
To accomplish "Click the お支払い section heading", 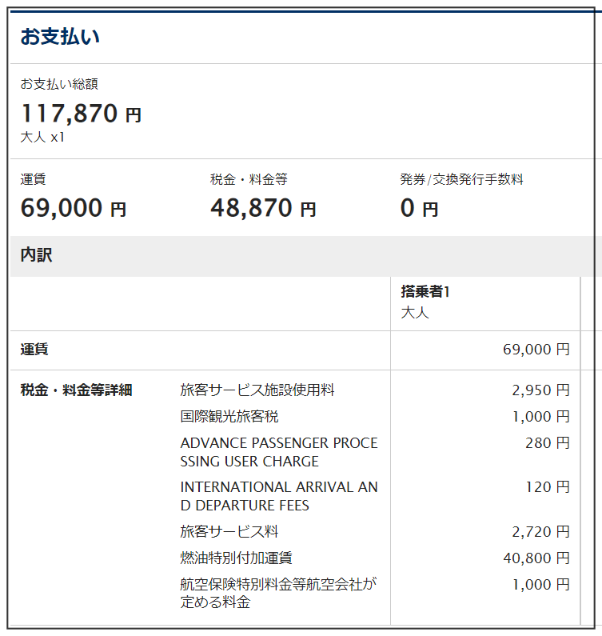I will click(60, 37).
